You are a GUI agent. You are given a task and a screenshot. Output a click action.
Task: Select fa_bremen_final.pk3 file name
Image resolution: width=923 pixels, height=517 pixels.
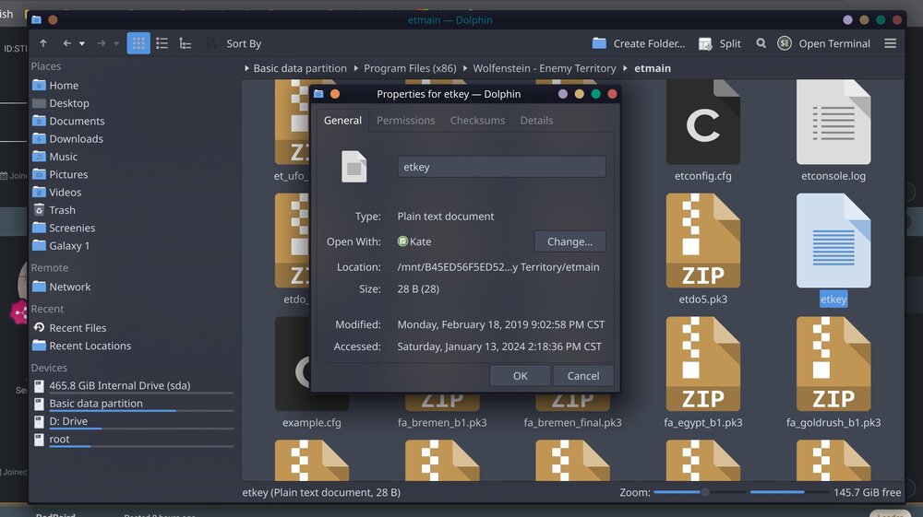(572, 422)
